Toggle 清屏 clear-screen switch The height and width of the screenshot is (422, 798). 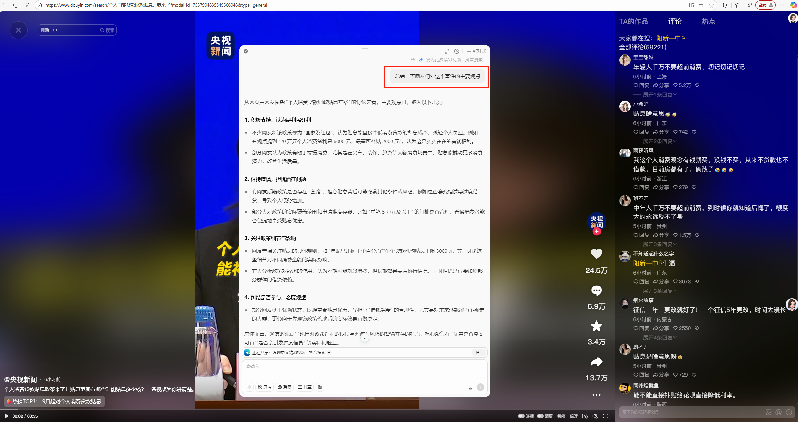tap(540, 416)
